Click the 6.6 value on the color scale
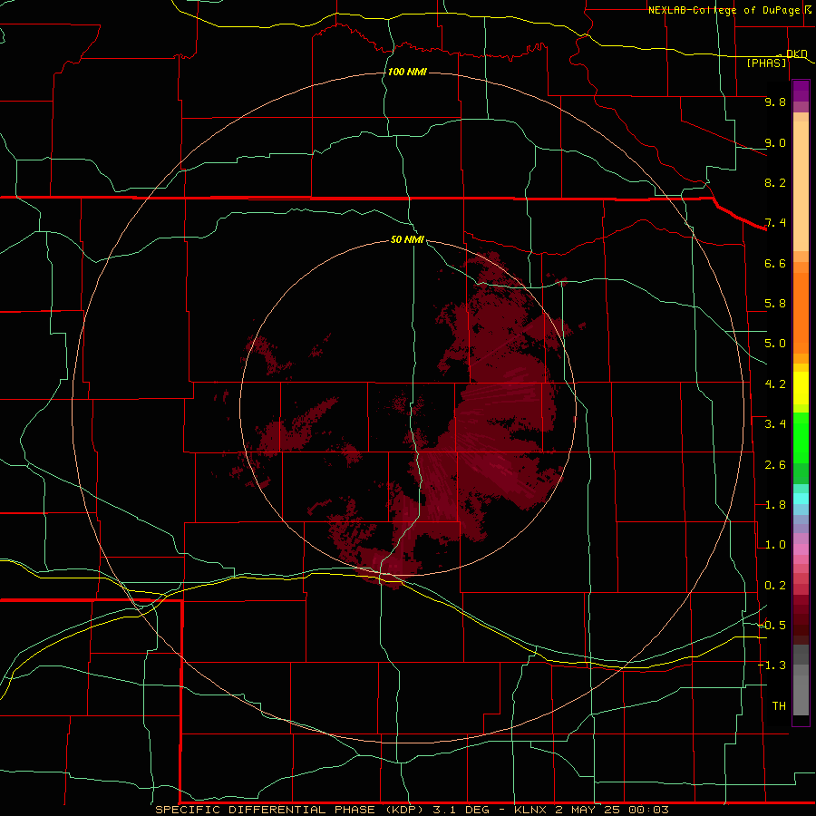 (x=775, y=263)
